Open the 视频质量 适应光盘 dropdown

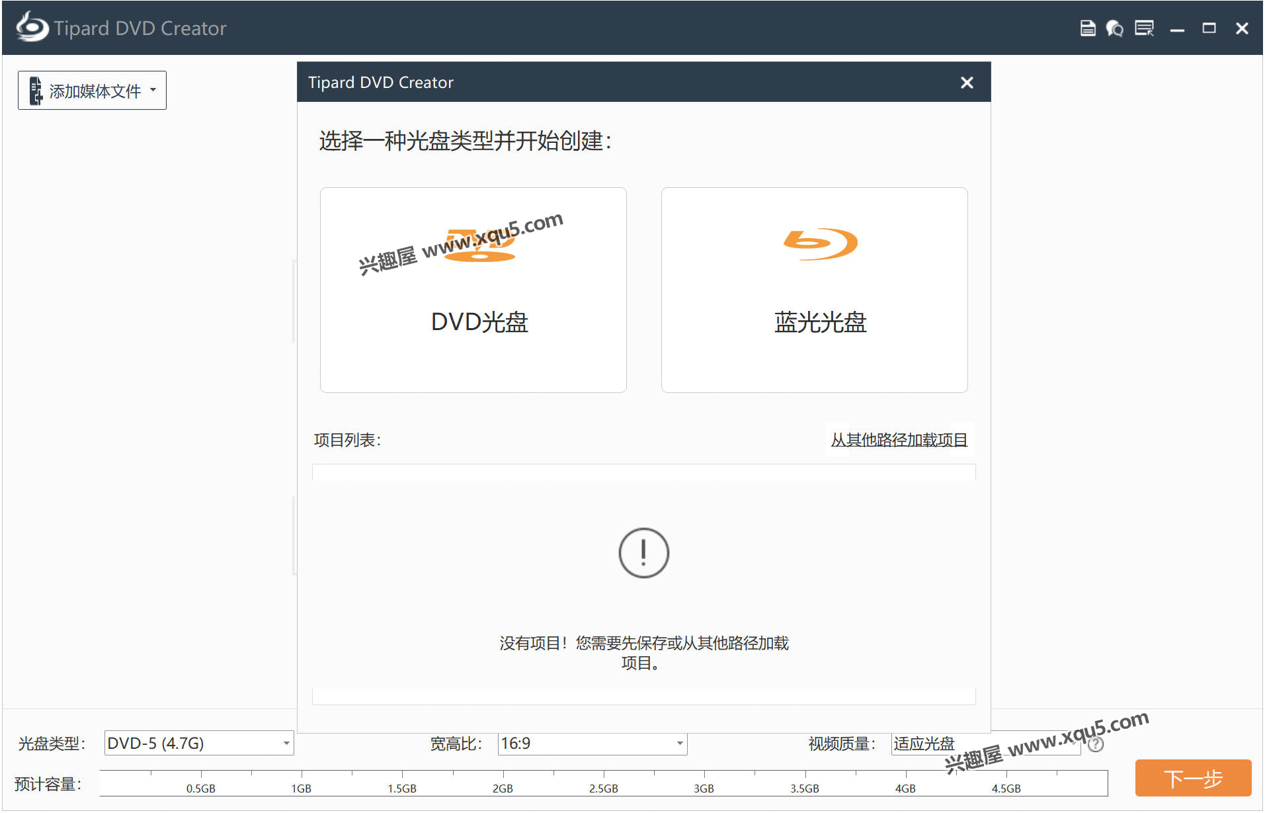coord(985,744)
